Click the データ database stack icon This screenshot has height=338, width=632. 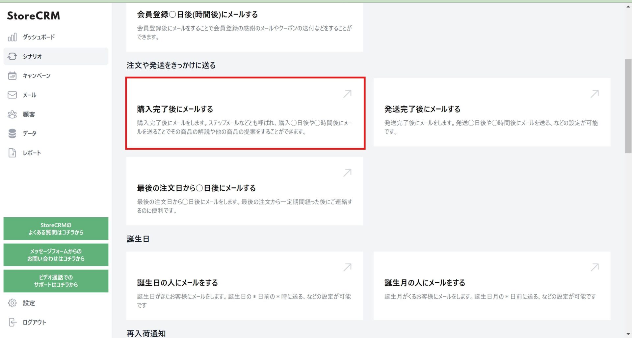click(x=12, y=133)
